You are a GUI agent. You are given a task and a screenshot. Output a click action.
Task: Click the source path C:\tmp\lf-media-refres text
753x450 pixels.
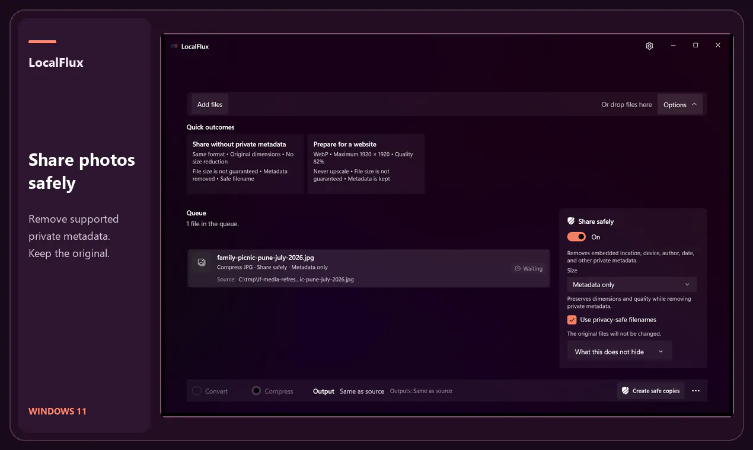click(296, 279)
